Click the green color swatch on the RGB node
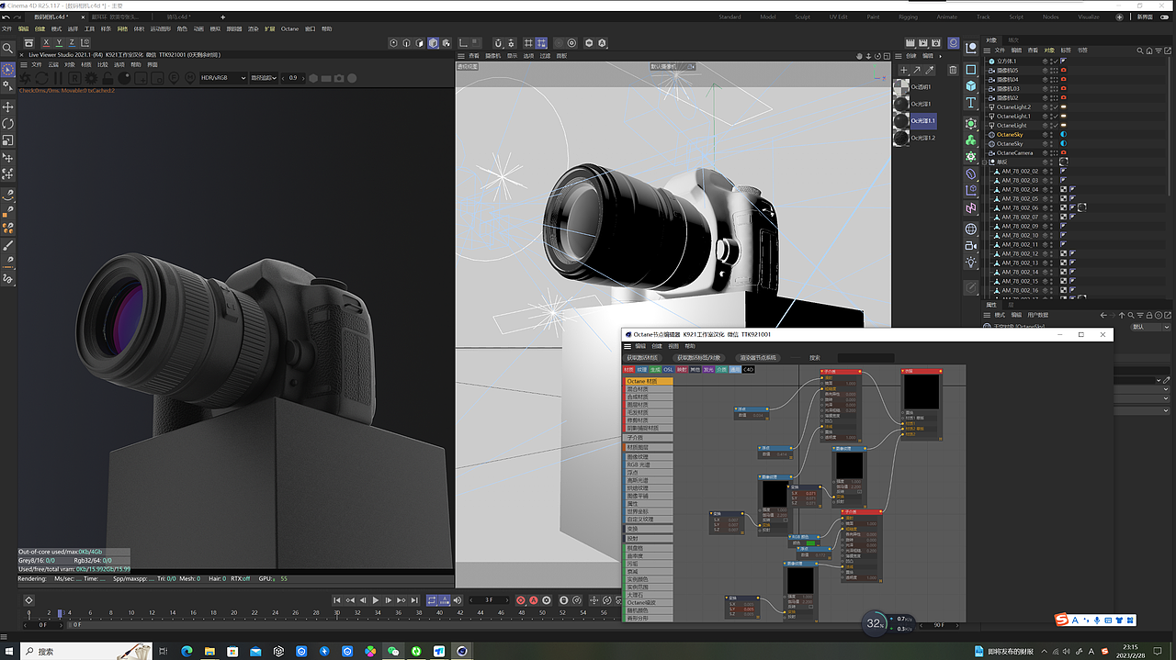1176x660 pixels. [810, 543]
